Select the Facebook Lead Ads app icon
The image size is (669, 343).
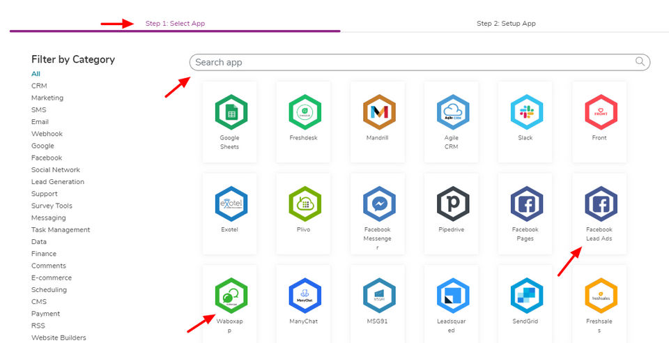601,204
